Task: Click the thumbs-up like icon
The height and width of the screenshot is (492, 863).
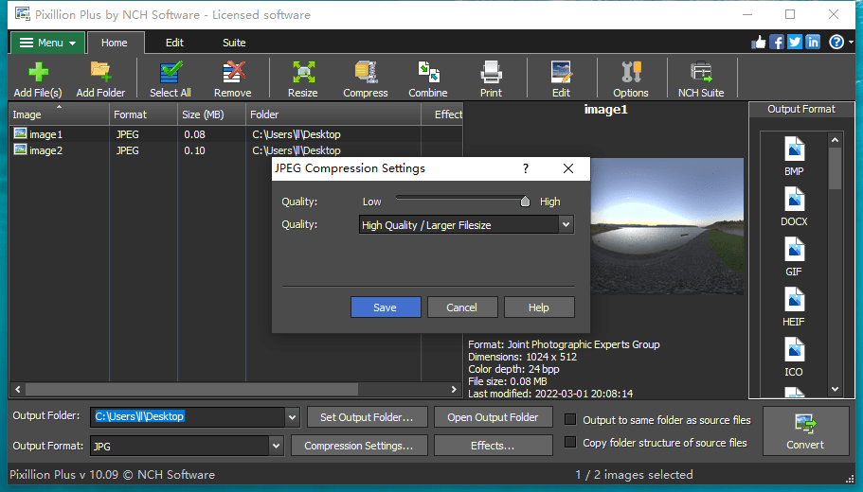Action: (759, 42)
